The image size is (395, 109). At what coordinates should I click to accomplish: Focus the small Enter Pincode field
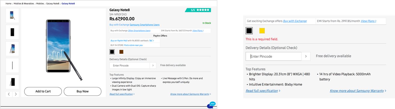click(x=130, y=65)
